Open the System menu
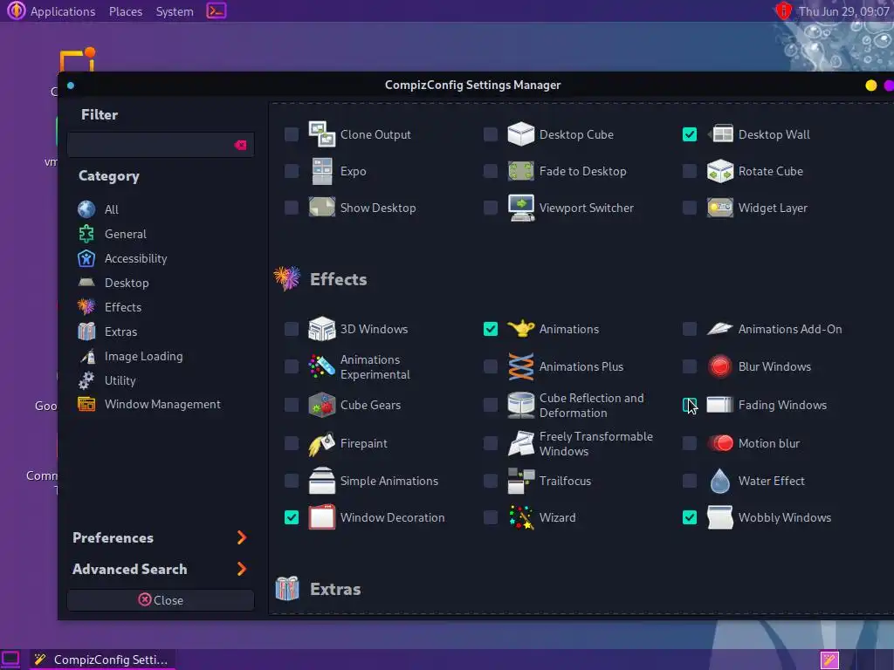The image size is (894, 670). 175,11
